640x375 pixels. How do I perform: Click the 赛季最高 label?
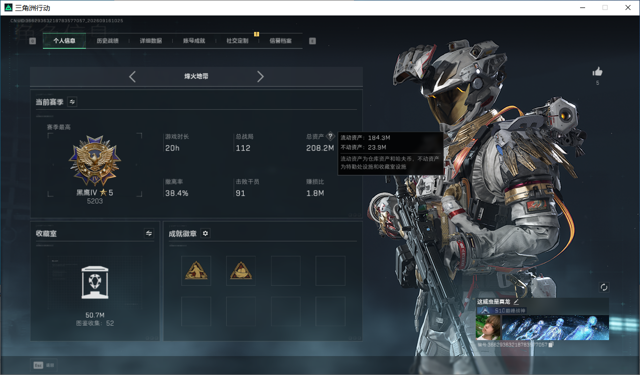(59, 127)
